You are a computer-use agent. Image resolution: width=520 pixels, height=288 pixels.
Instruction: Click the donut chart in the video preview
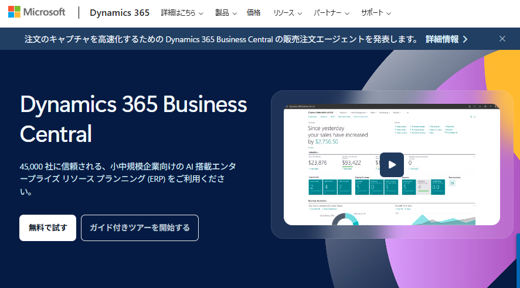coord(347,219)
